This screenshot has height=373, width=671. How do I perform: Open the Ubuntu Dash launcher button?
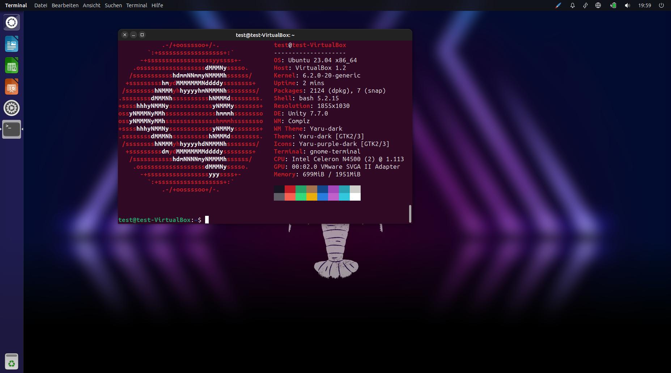click(x=12, y=22)
